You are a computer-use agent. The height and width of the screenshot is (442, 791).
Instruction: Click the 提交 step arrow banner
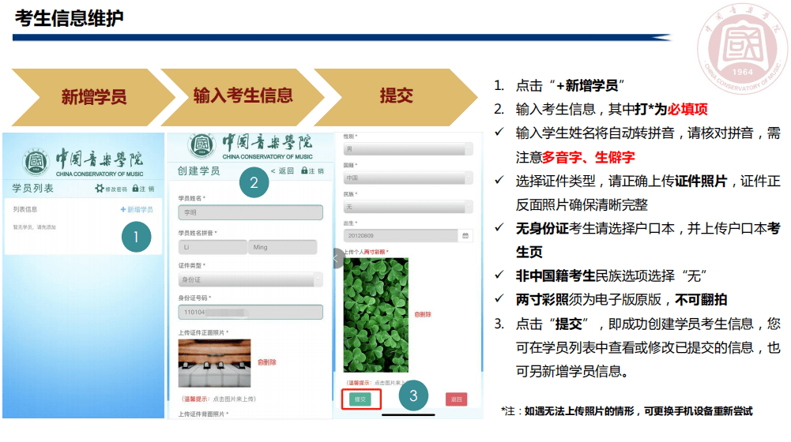coord(396,97)
